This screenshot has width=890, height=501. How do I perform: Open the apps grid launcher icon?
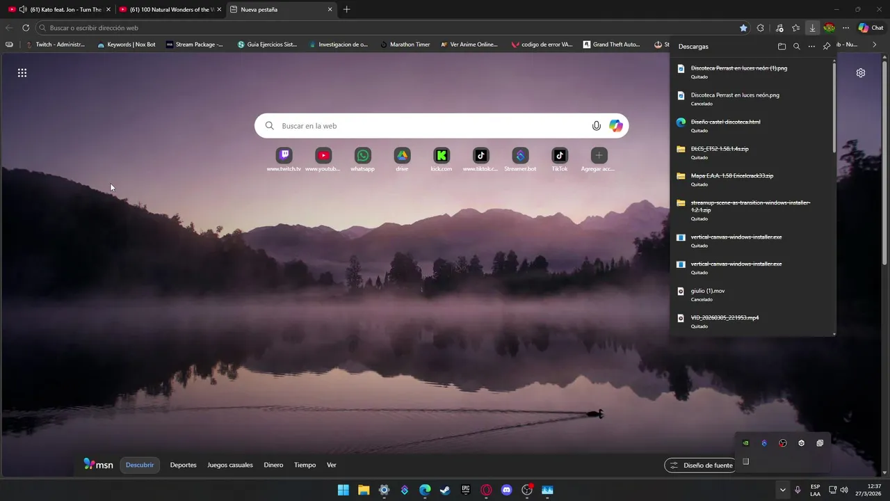(x=22, y=73)
